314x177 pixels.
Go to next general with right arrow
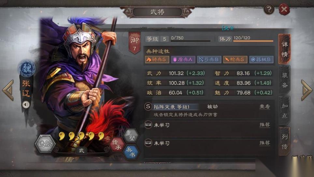pos(307,90)
